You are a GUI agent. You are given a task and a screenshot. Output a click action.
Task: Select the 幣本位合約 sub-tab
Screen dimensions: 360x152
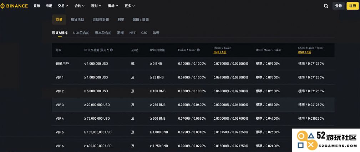click(x=103, y=33)
